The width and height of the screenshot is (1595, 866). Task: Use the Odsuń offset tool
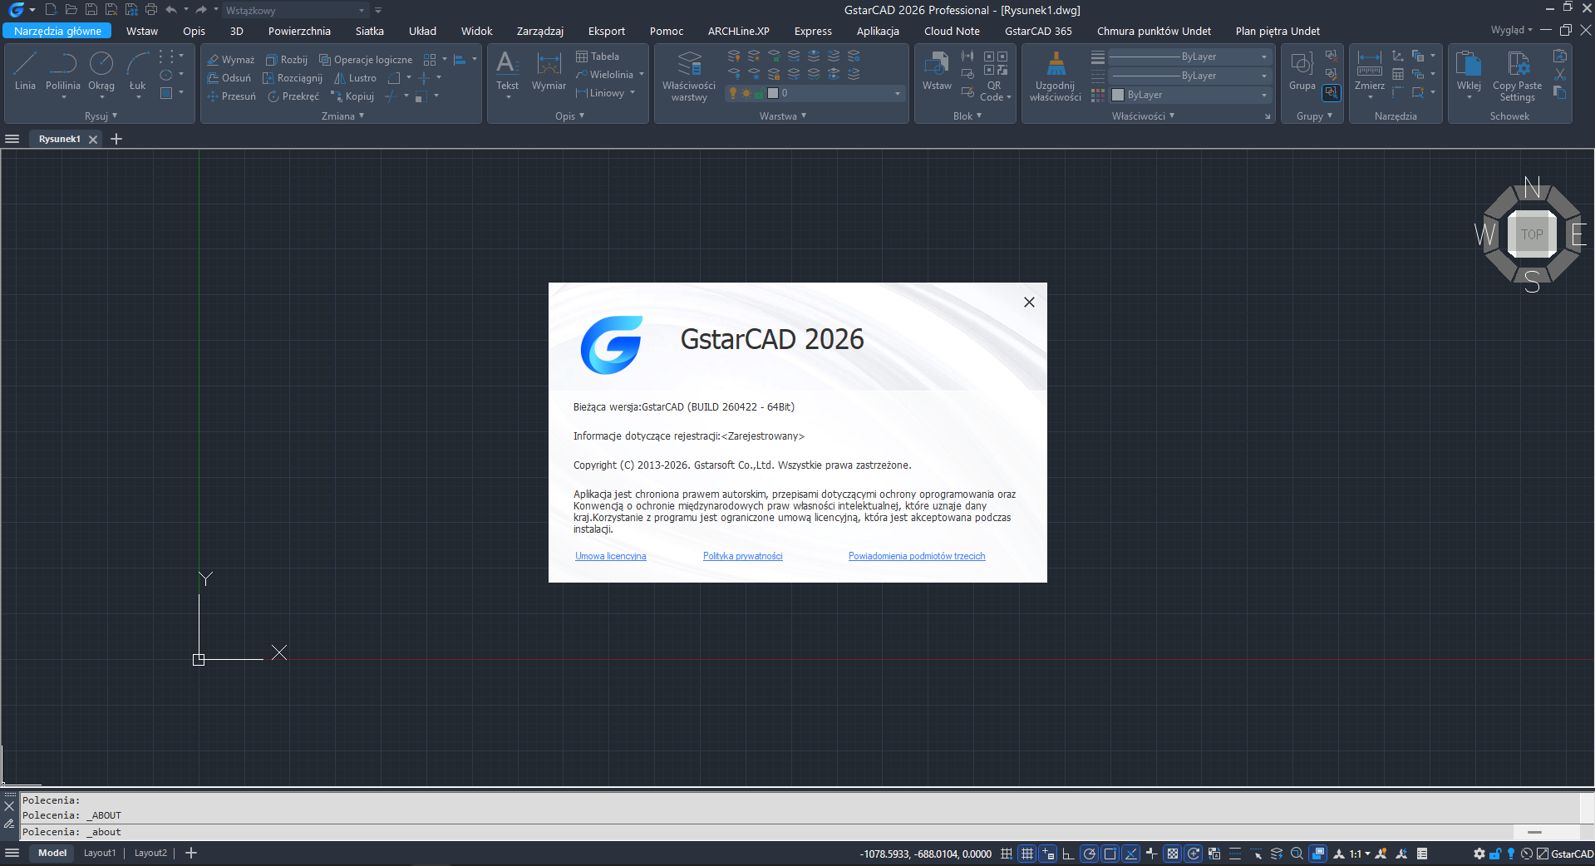coord(229,78)
